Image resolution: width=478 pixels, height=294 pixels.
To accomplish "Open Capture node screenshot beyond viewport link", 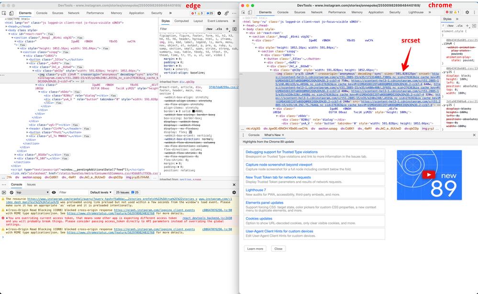I will pos(279,165).
